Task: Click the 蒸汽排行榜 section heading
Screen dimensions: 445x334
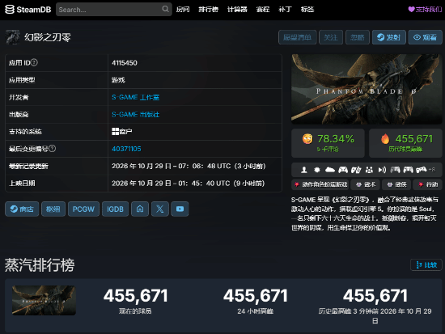Action: (40, 264)
